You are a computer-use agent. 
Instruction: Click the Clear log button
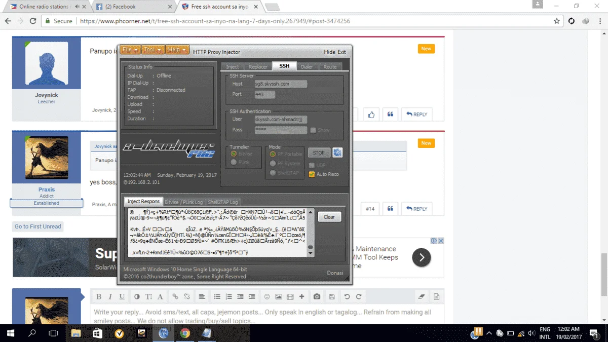(329, 217)
